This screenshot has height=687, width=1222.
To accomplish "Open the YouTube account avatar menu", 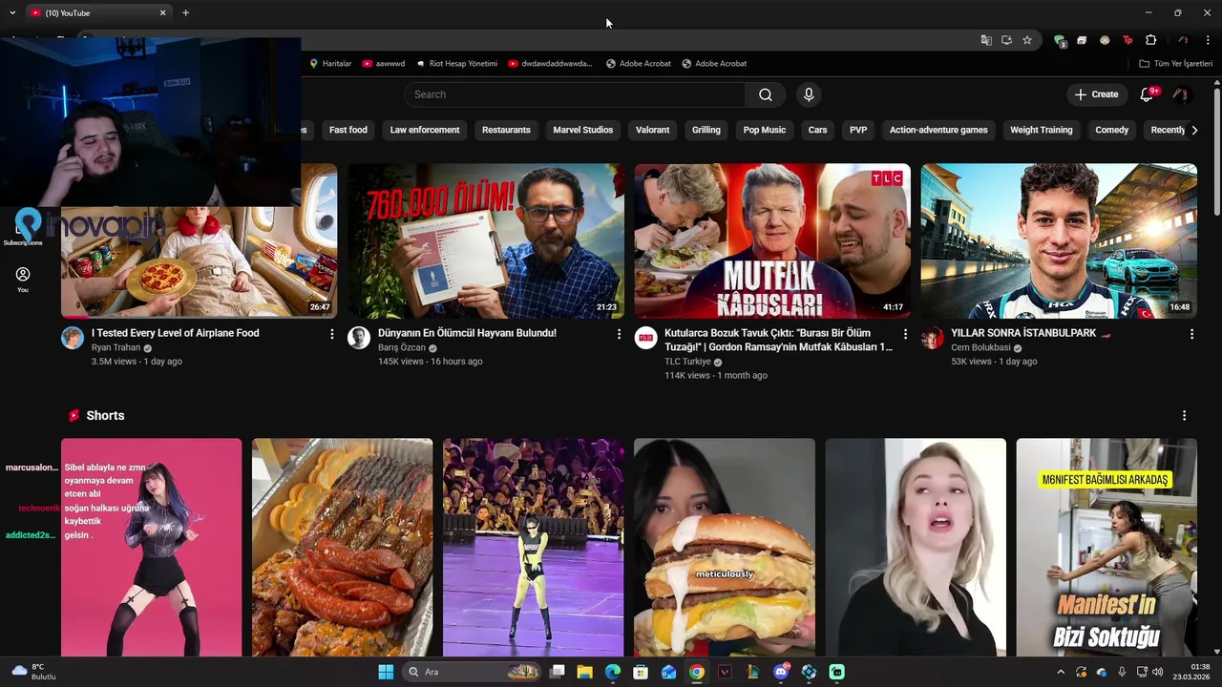I will tap(1180, 94).
